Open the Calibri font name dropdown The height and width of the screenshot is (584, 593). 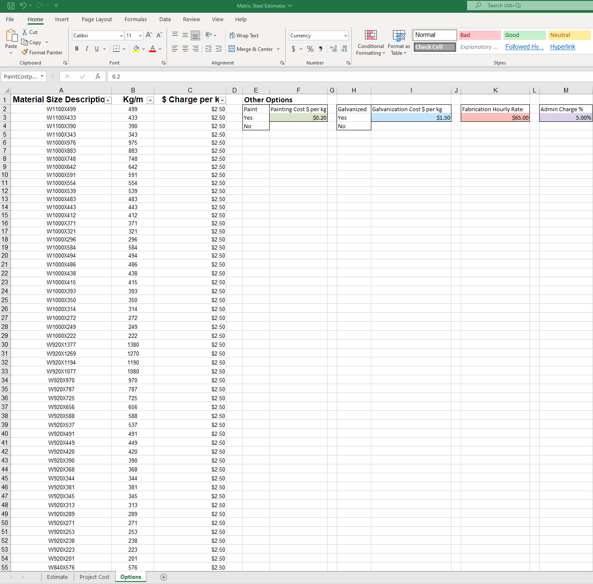pos(121,36)
